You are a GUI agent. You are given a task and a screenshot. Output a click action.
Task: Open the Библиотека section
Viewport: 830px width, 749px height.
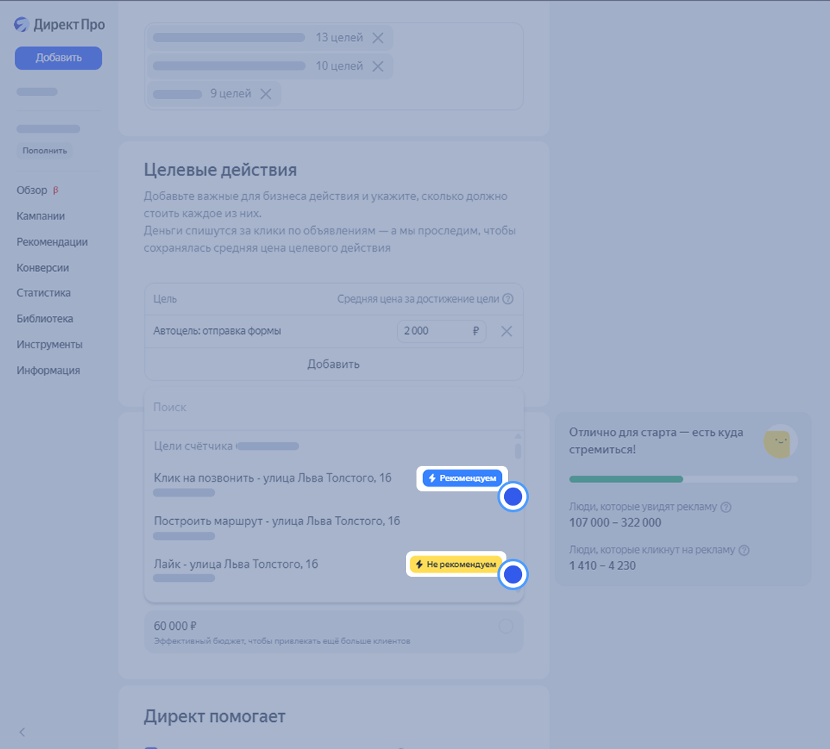(x=45, y=319)
